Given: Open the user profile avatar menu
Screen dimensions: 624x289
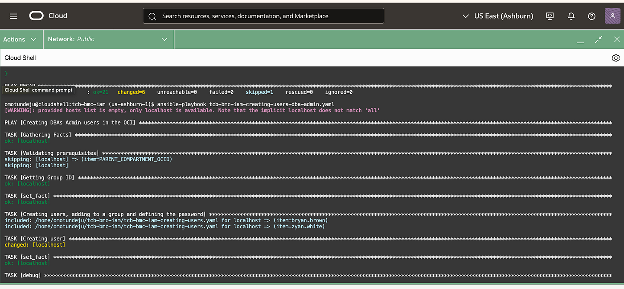Looking at the screenshot, I should tap(612, 16).
